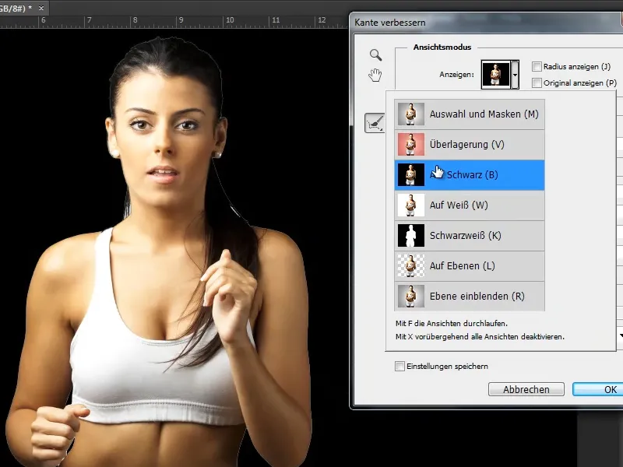623x467 pixels.
Task: Select the Zoom magnifier tool in dialog
Action: (375, 54)
